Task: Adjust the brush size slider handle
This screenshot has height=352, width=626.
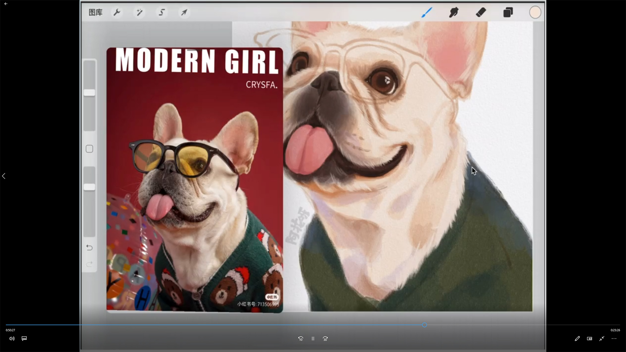Action: pyautogui.click(x=89, y=93)
